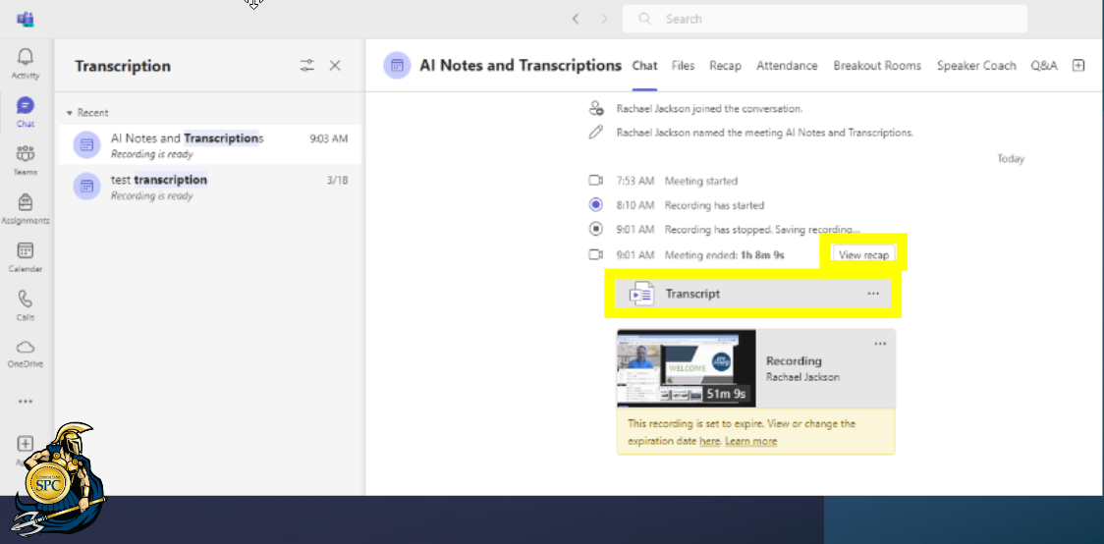Open the Breakout Rooms tab
1104x544 pixels.
[x=877, y=66]
